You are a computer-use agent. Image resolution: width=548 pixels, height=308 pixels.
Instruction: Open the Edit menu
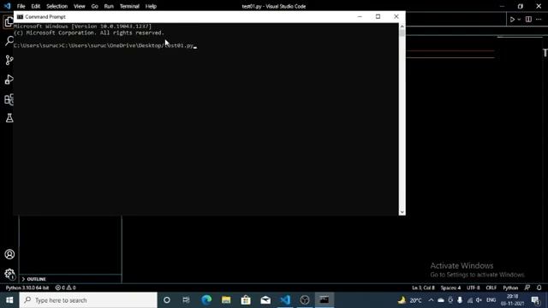[36, 6]
